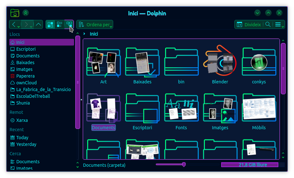Viewport: 294px width, 178px height.
Task: Open Paperera trash in sidebar
Action: (42, 76)
